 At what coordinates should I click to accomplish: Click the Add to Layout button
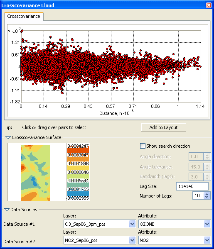163,127
